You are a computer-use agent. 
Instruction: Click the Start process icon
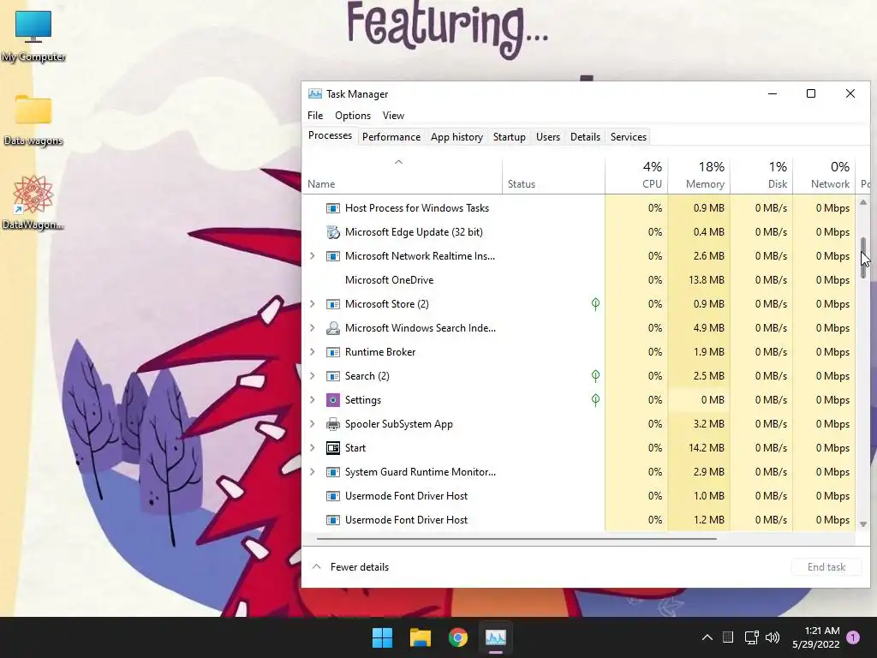(x=333, y=448)
